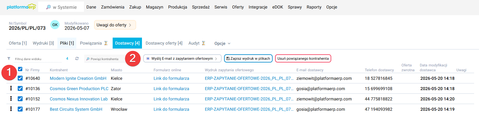Select the Dostawcy [4] tab
This screenshot has height=118, width=479.
[127, 43]
